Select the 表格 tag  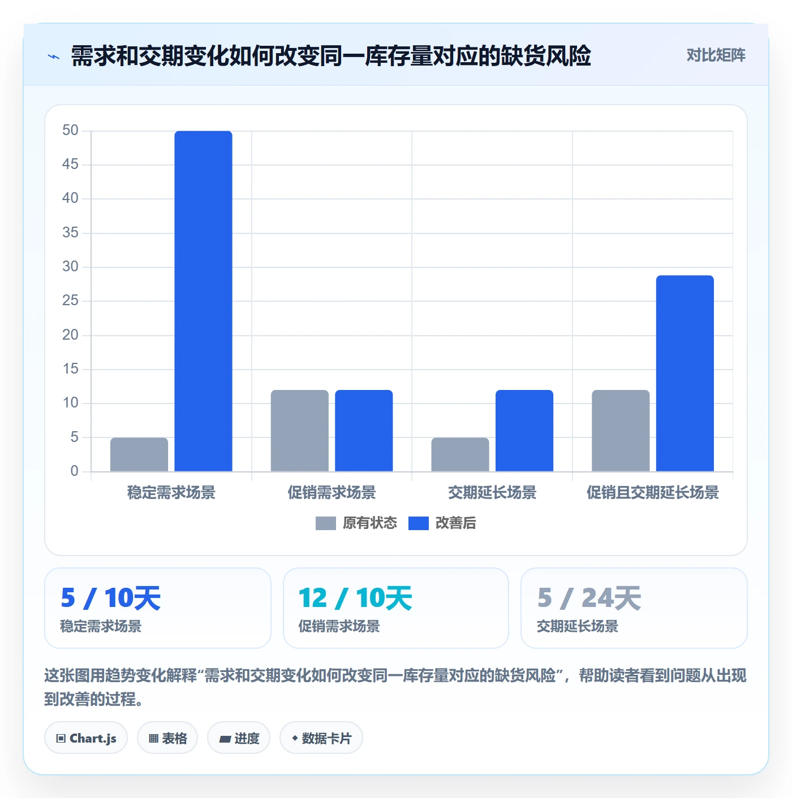click(x=167, y=738)
